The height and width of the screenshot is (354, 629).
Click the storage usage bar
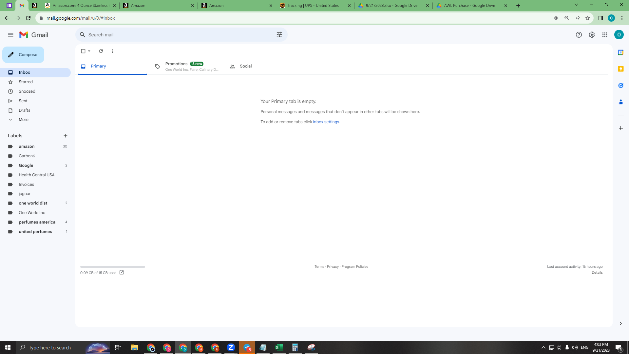click(112, 267)
